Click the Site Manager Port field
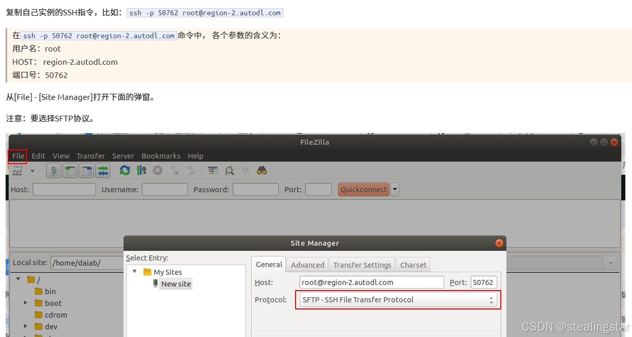Image resolution: width=632 pixels, height=337 pixels. [x=483, y=282]
